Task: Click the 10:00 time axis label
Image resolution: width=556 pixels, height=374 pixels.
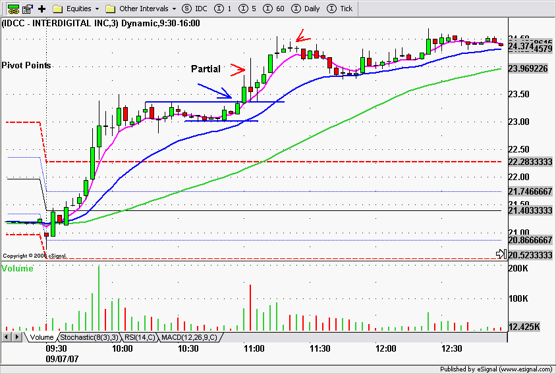Action: [x=123, y=349]
